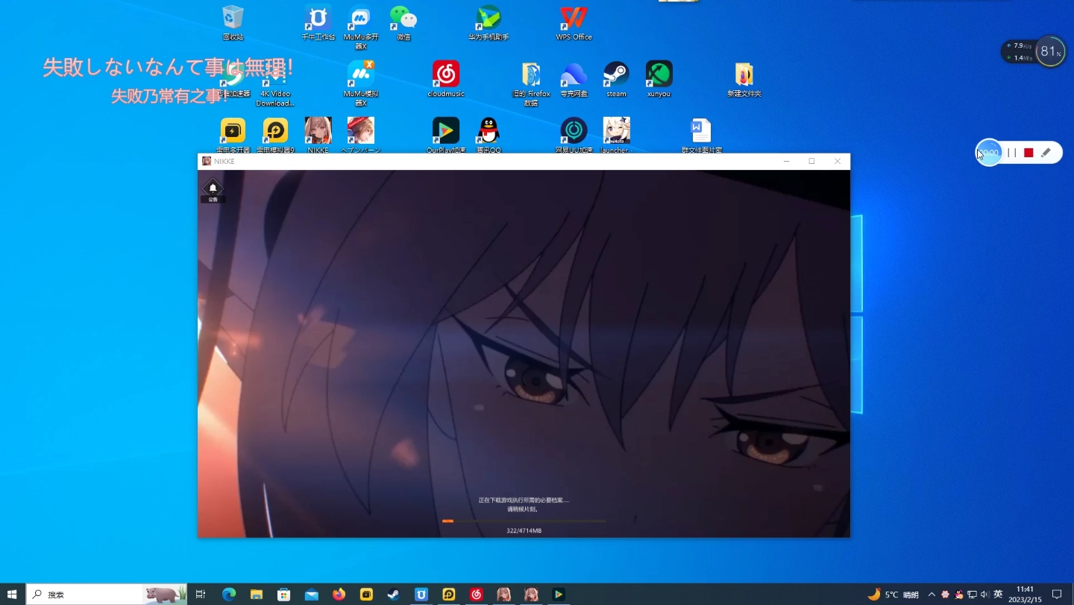
Task: Open File Explorer from the taskbar
Action: [257, 594]
